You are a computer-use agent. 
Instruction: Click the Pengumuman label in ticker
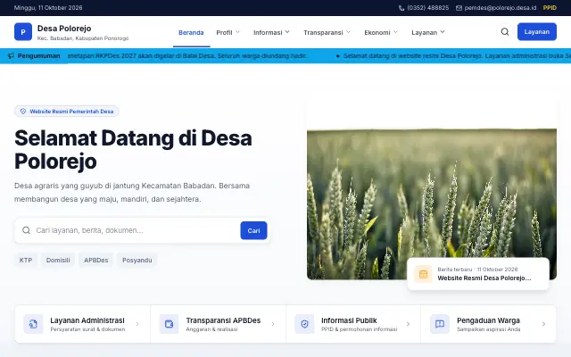click(38, 55)
